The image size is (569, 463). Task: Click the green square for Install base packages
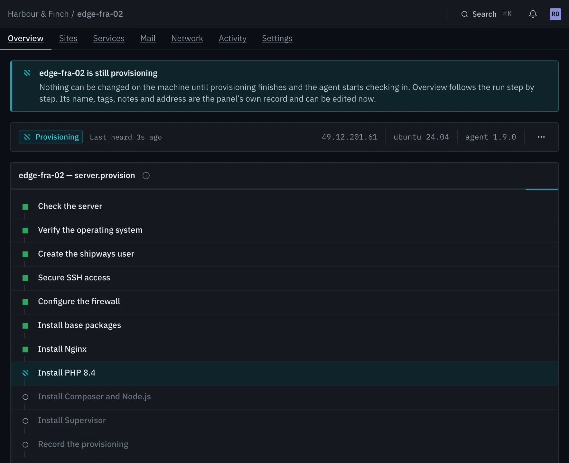pyautogui.click(x=25, y=326)
